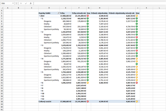The image size is (166, 111).
Task: Select the yellow status icon in row 6 column J
Action: [137, 16]
